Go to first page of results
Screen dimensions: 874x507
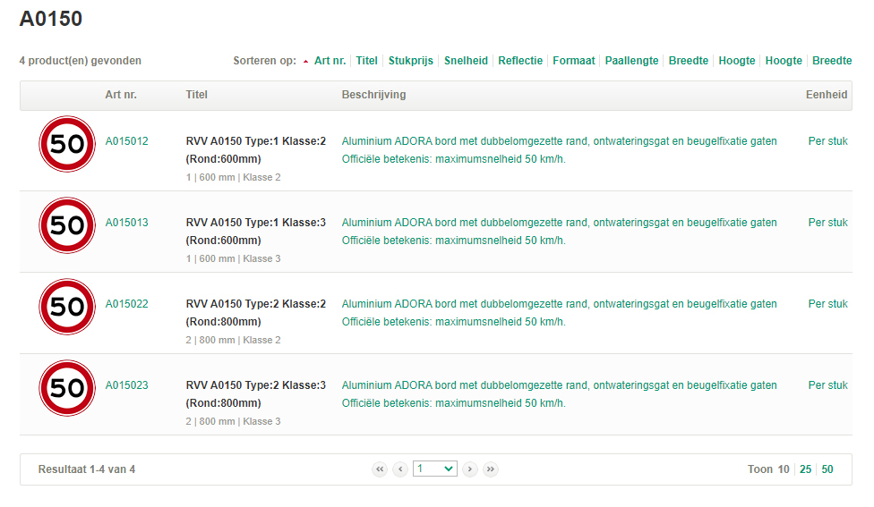point(380,469)
